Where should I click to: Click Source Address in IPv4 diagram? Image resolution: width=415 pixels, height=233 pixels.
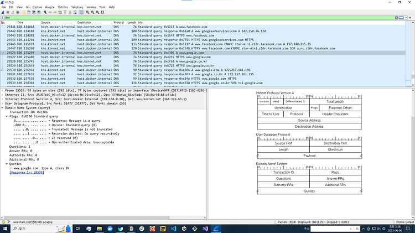[x=309, y=121]
